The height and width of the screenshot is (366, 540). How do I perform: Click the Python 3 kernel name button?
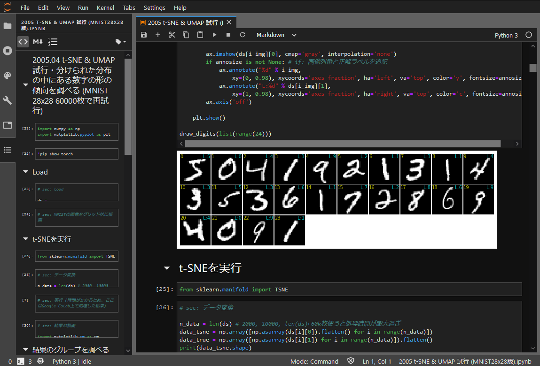(x=506, y=35)
